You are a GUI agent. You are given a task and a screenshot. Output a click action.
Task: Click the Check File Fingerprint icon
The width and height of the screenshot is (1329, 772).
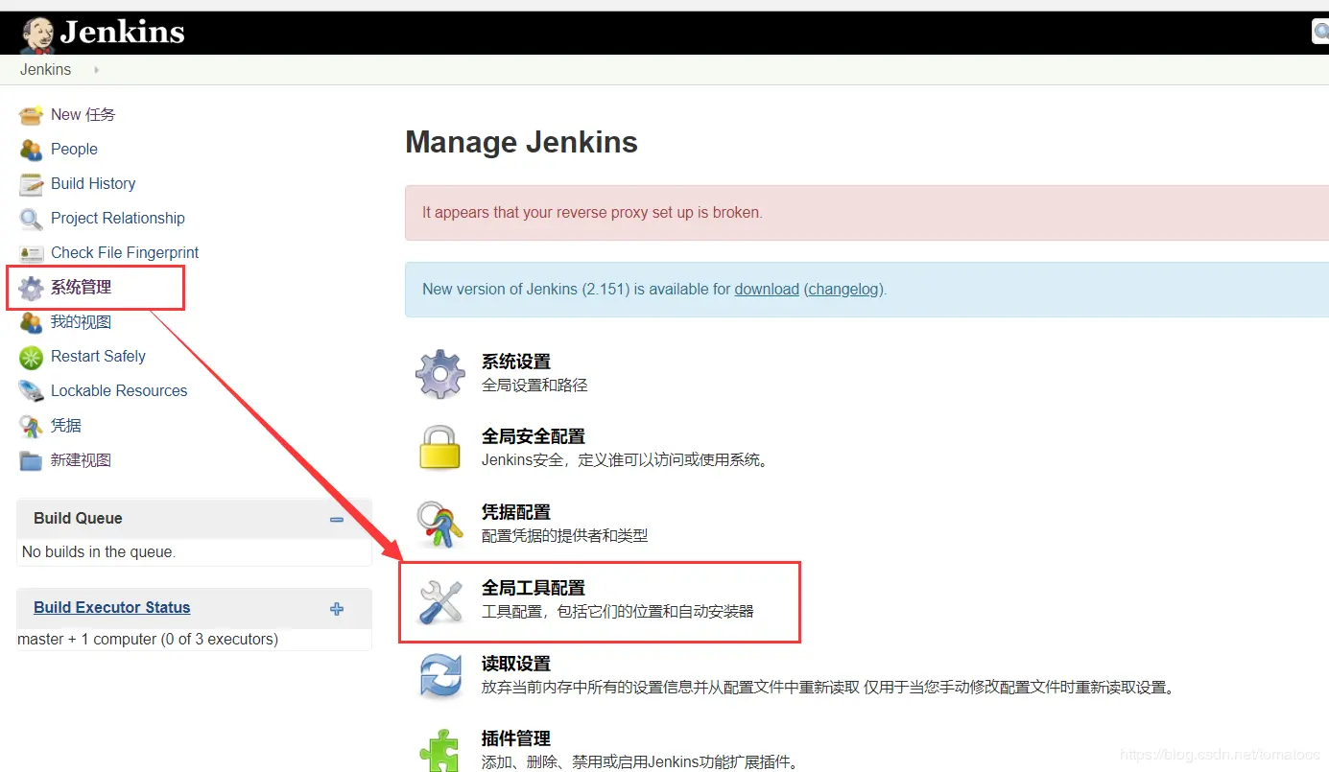(x=32, y=253)
